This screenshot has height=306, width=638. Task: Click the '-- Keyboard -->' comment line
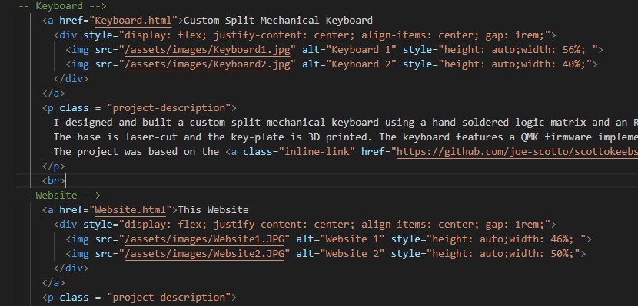[x=62, y=5]
